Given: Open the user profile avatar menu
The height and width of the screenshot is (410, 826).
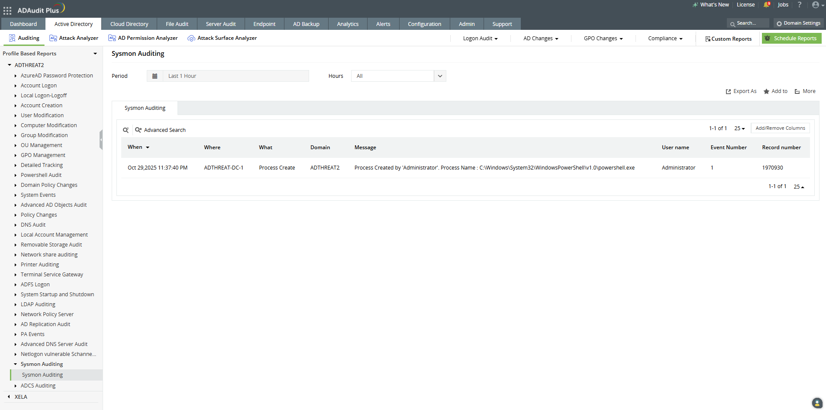Looking at the screenshot, I should [x=816, y=5].
